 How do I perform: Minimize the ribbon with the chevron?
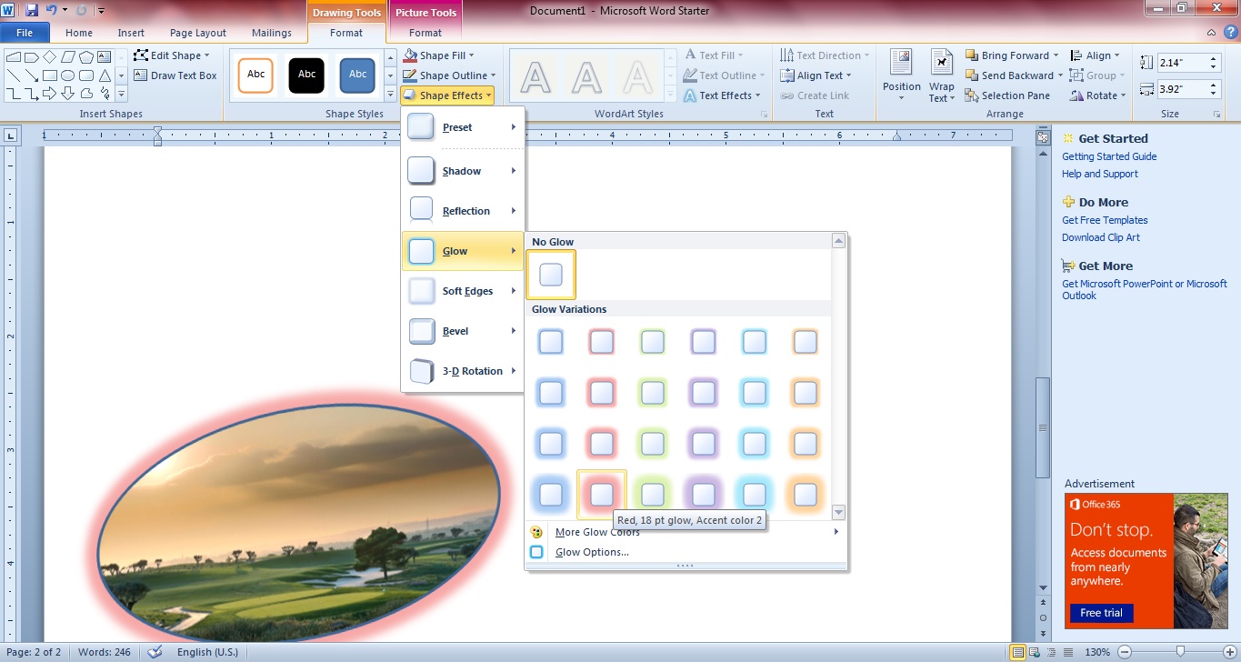pos(1210,32)
